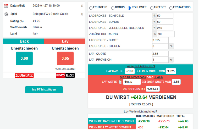Click the Matchbook logo
Image resolution: width=199 pixels, height=130 pixels.
(61, 76)
